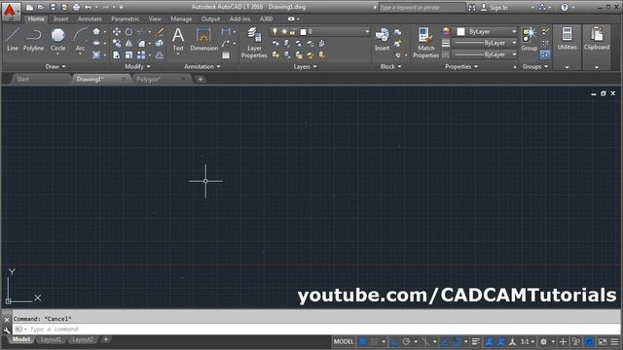Image resolution: width=623 pixels, height=350 pixels.
Task: Open the layer selection dropdown
Action: coord(320,31)
